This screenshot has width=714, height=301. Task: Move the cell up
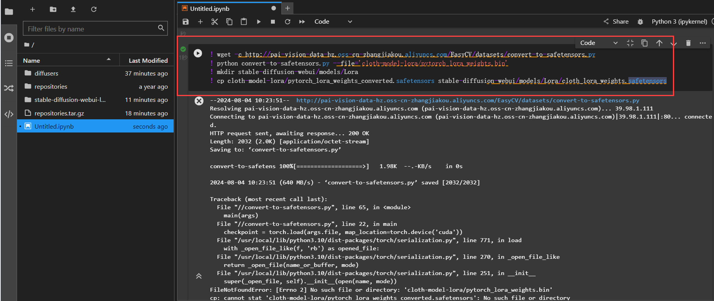click(x=659, y=43)
